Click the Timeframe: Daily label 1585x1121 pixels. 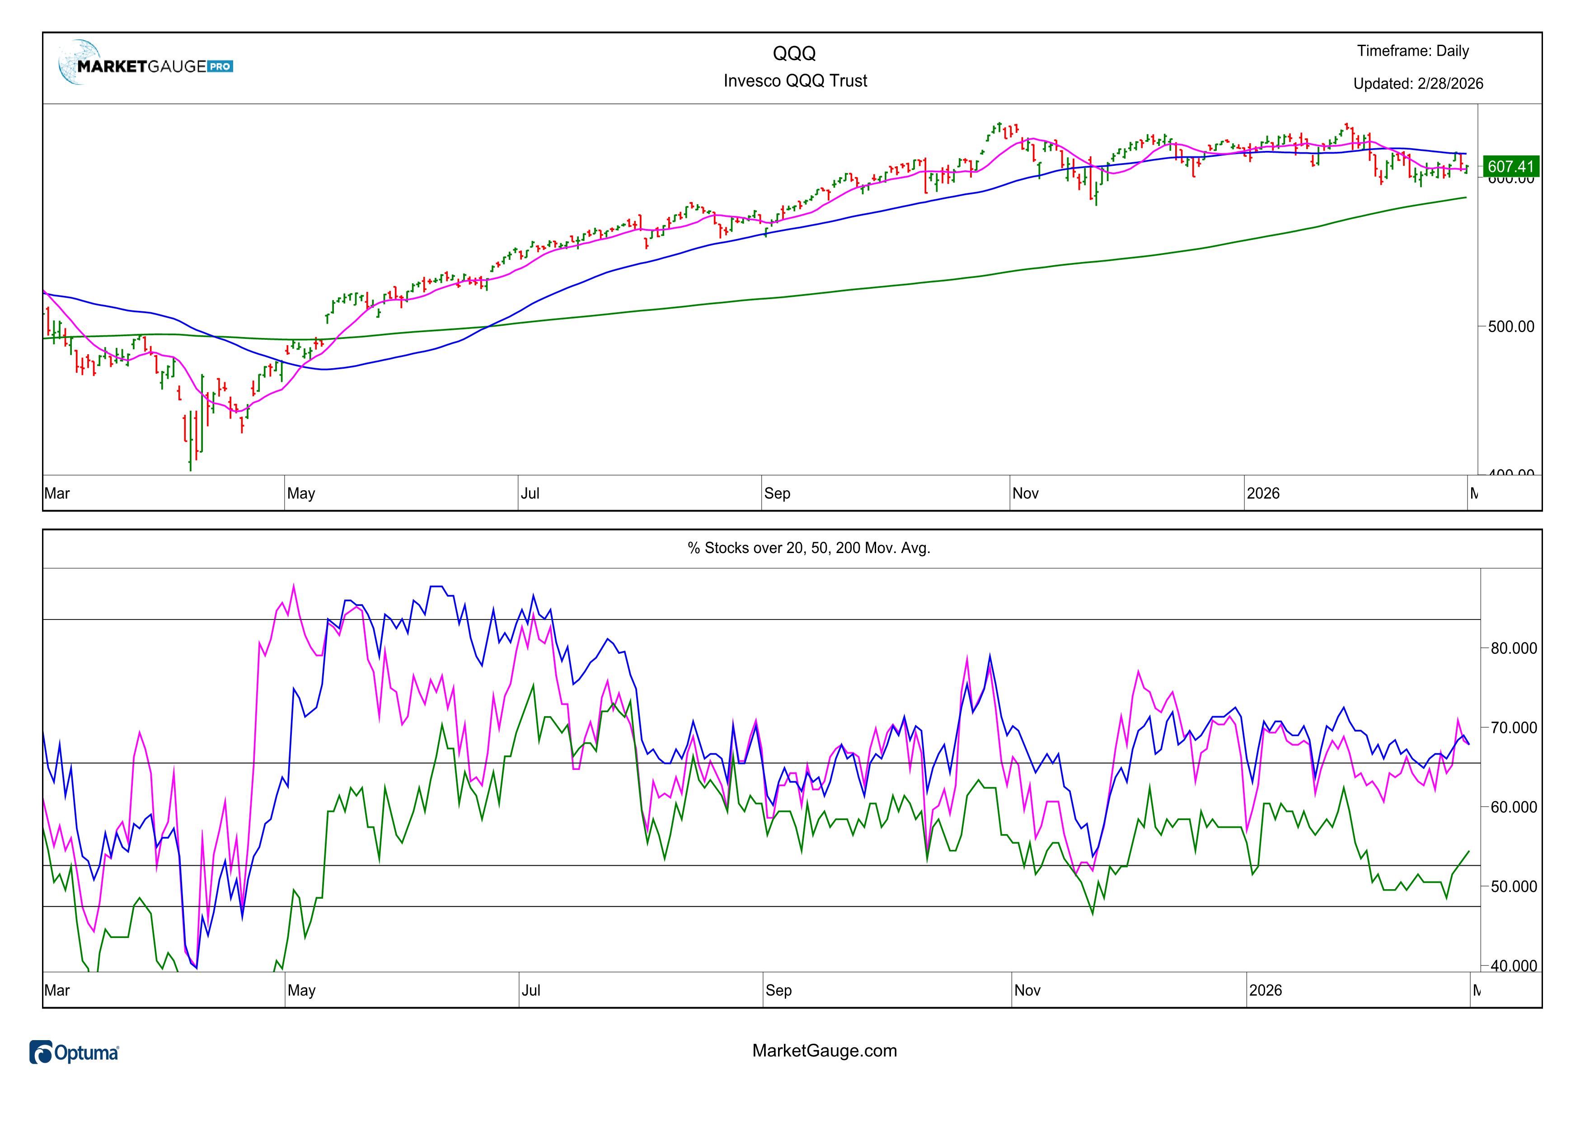(1412, 51)
